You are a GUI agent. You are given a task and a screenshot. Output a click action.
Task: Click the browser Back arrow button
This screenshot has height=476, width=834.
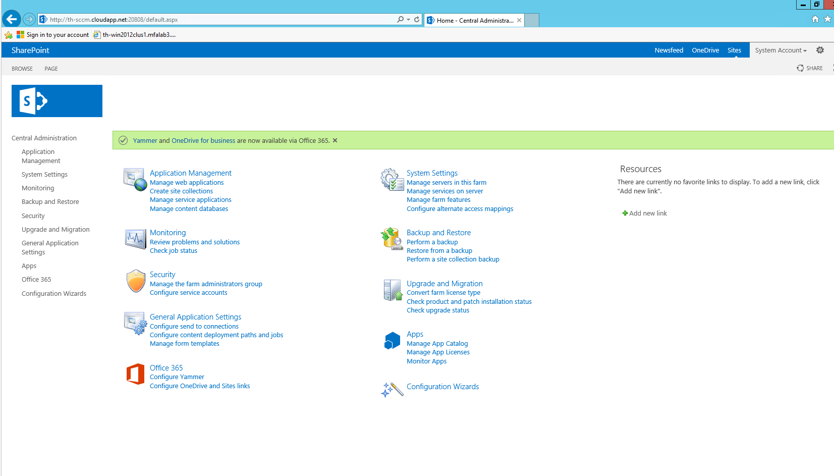point(11,19)
